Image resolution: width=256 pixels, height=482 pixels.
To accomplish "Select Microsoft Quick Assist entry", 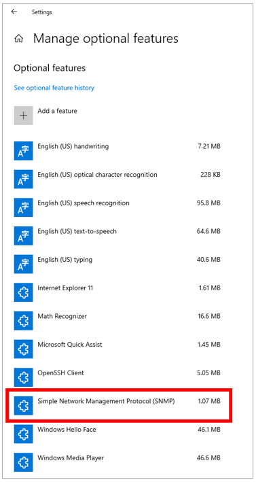I will click(117, 349).
